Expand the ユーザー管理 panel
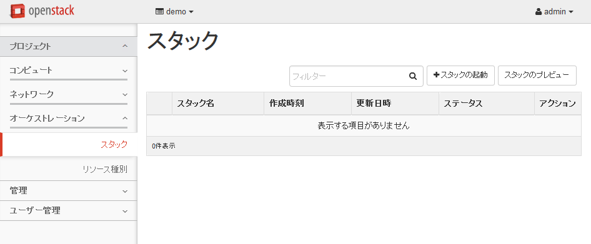 [x=69, y=211]
